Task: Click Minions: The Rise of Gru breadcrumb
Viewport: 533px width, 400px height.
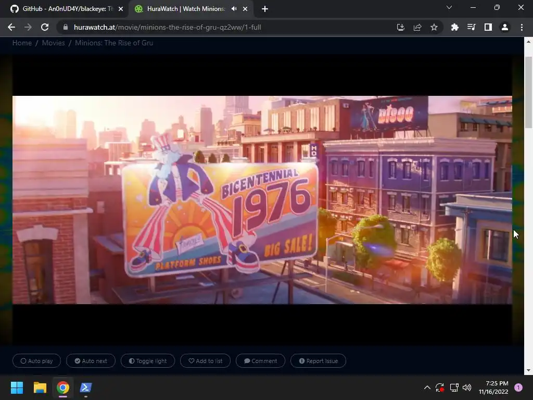Action: [114, 43]
